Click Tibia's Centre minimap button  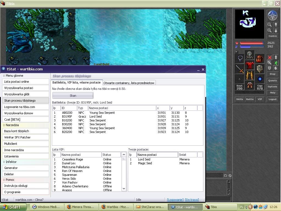(272, 36)
